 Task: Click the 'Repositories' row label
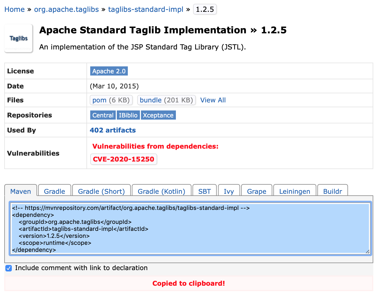pos(30,115)
